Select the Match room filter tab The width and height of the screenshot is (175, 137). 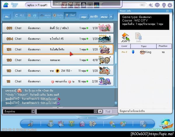point(45,15)
